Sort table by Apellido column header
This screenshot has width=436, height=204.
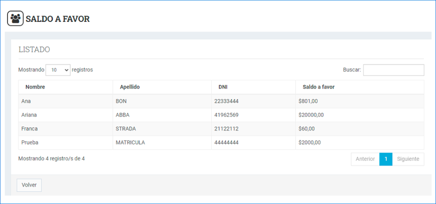(x=130, y=87)
